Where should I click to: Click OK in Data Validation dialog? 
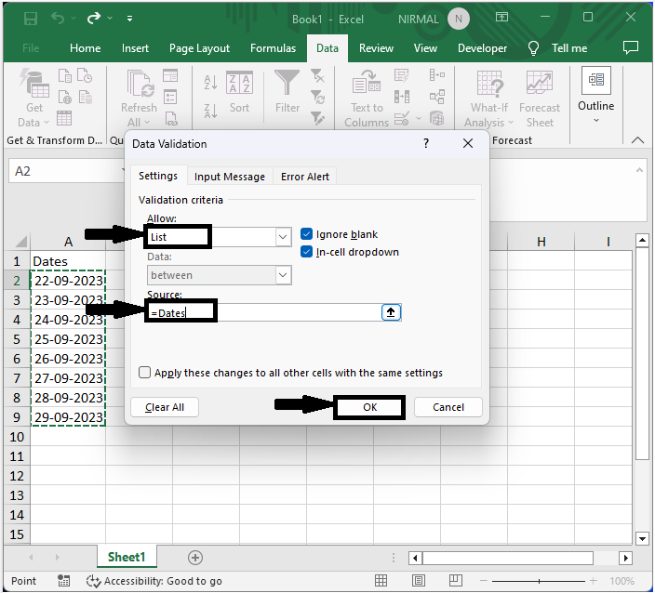[369, 407]
